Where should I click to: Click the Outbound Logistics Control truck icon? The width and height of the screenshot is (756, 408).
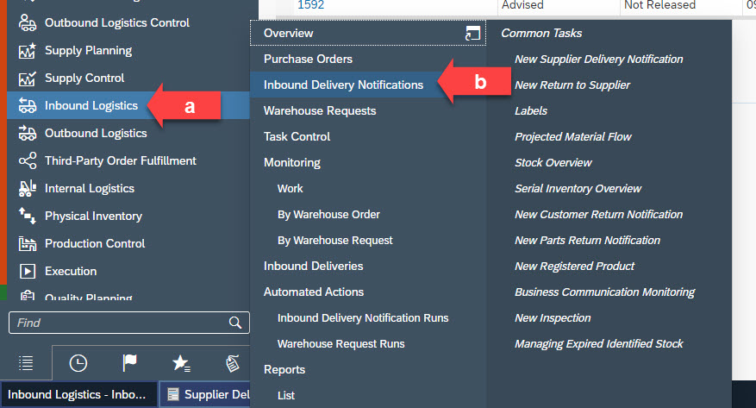coord(27,22)
